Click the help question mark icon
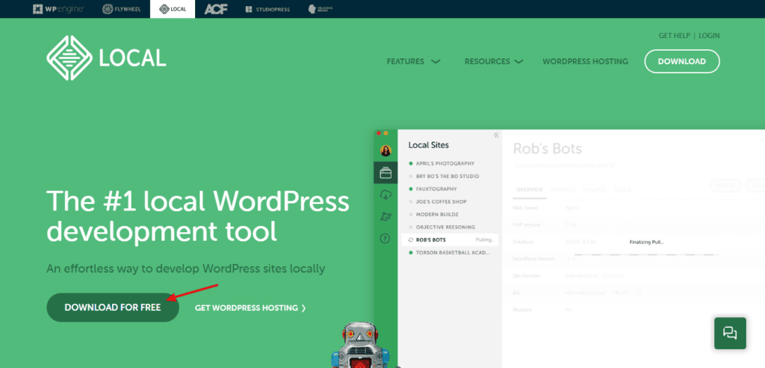Viewport: 765px width, 368px height. point(385,239)
